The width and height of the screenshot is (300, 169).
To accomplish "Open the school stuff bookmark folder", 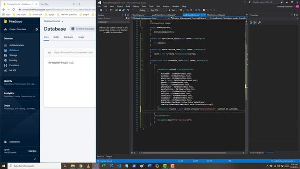I will coord(36,15).
